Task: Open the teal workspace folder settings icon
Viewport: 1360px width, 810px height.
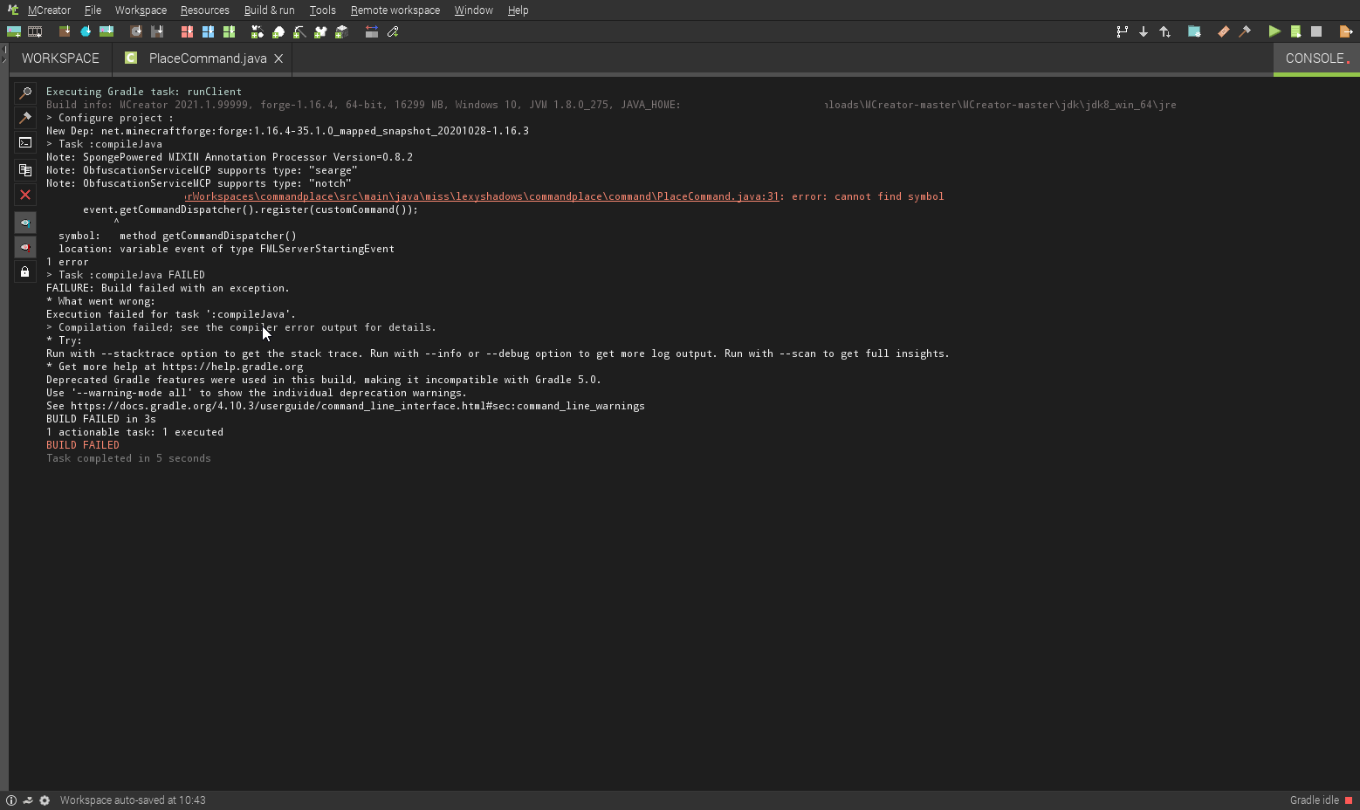Action: pos(1194,31)
